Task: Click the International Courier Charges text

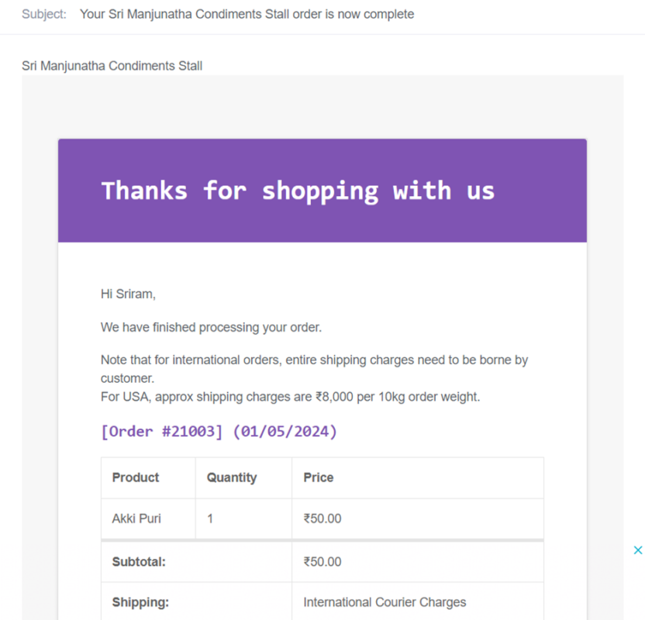Action: 385,602
